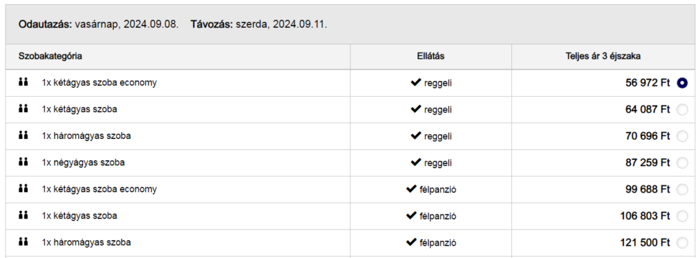Click people icon in the 106 803 Ft row
The image size is (698, 258).
(x=23, y=216)
